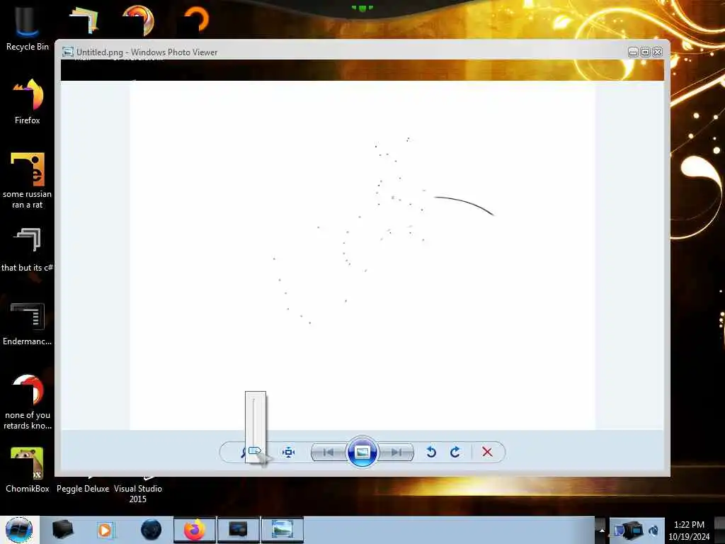Select the ChomikBox desktop icon
Image resolution: width=725 pixels, height=544 pixels.
click(28, 470)
